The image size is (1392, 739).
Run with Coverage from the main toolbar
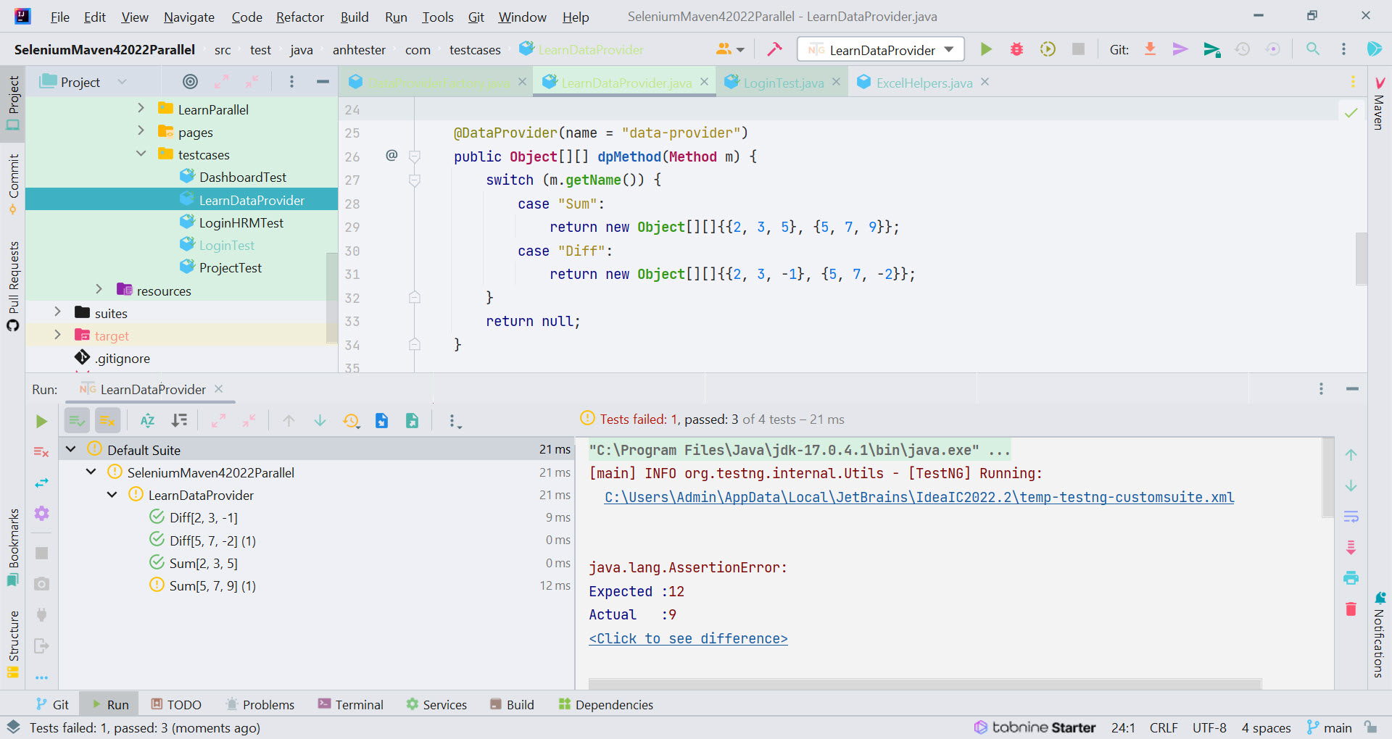[x=1048, y=49]
